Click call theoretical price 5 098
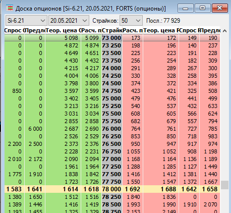The image size is (231, 213). point(71,38)
